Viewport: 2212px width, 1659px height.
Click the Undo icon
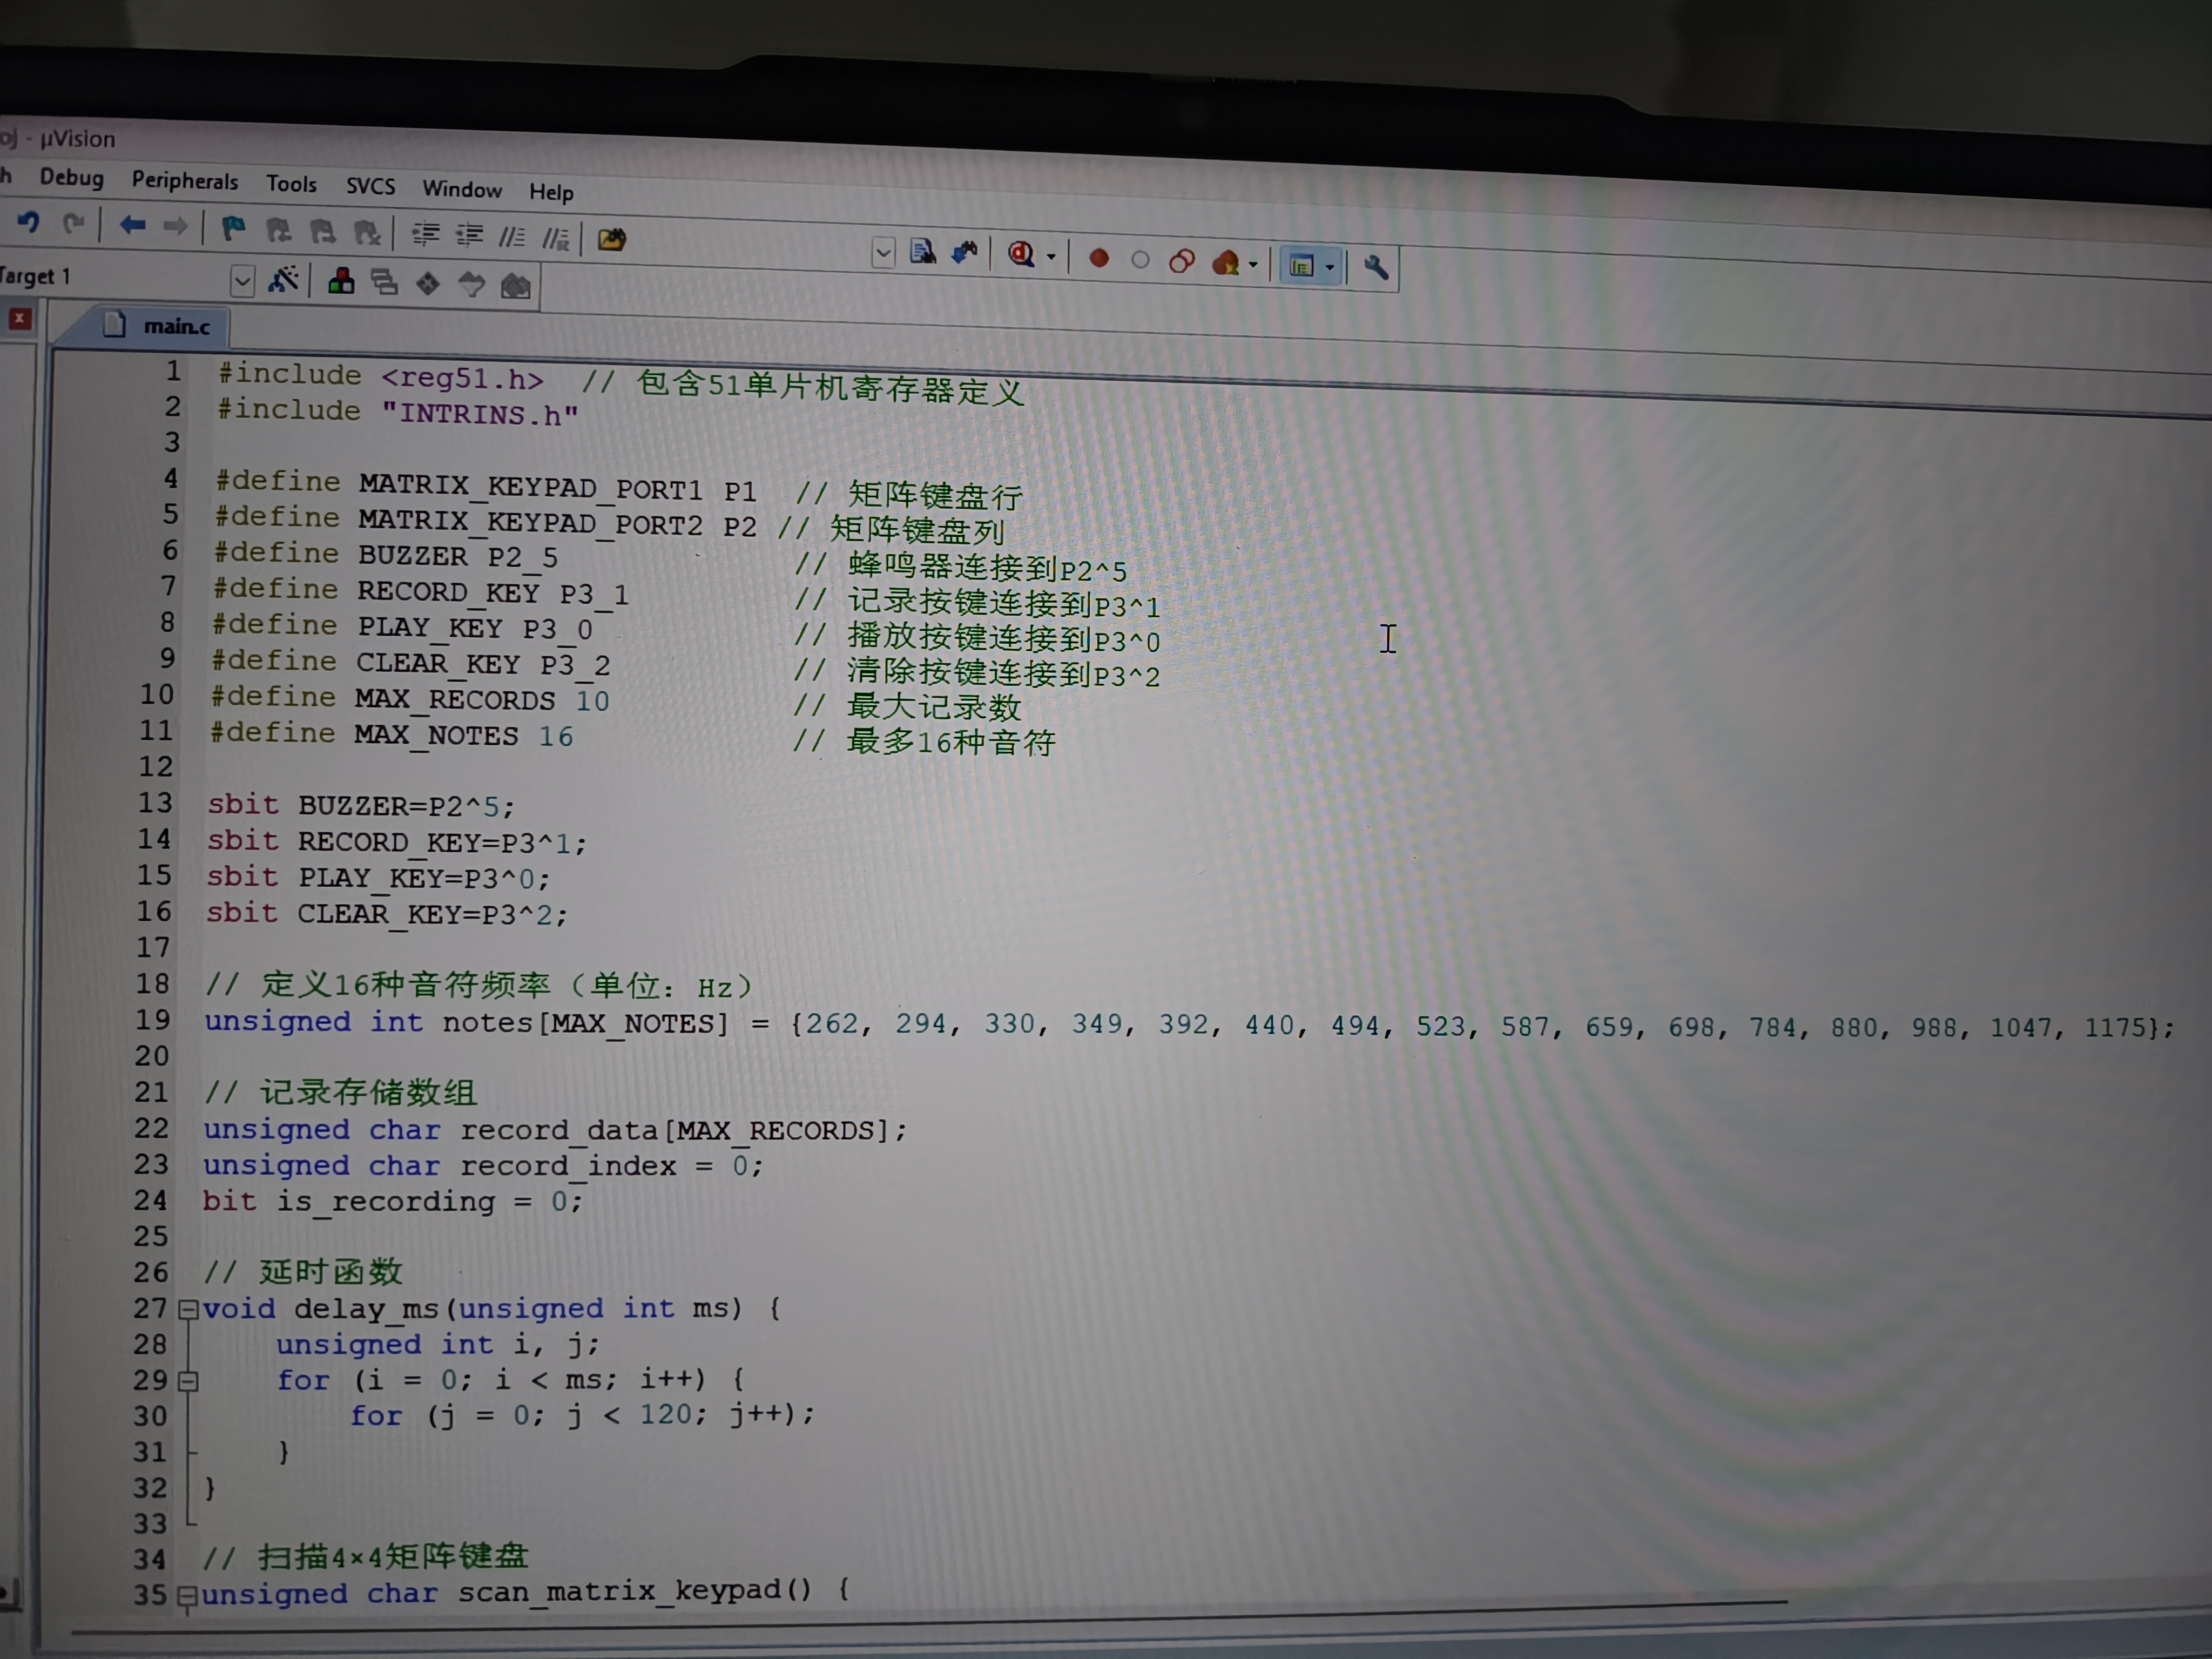pos(28,223)
